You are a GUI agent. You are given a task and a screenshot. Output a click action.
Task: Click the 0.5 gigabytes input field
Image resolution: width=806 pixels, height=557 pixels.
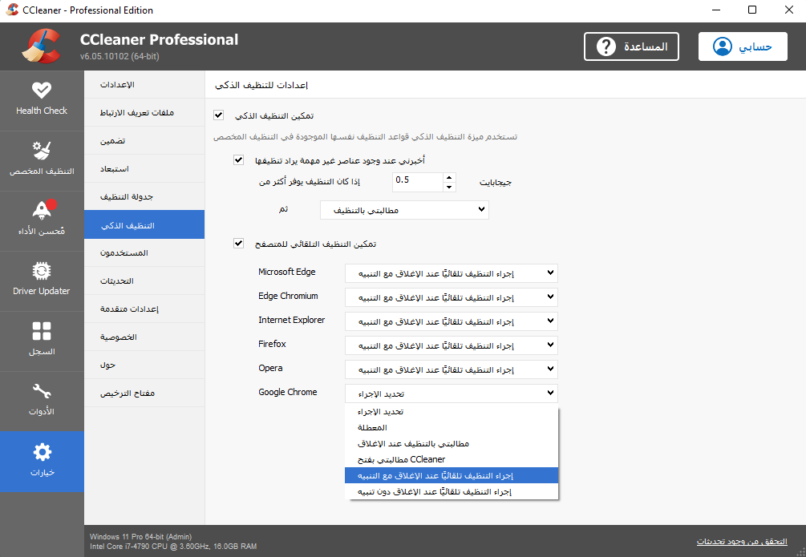pyautogui.click(x=417, y=182)
